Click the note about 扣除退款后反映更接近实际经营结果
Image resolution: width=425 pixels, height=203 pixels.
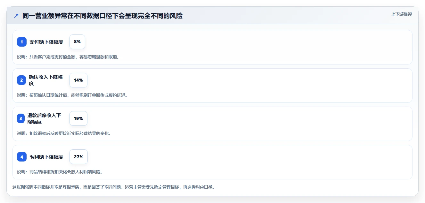tap(64, 133)
